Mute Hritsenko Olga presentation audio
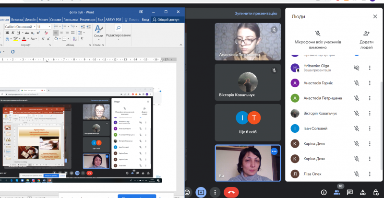Viewport: 384px width, 198px height. (x=356, y=68)
